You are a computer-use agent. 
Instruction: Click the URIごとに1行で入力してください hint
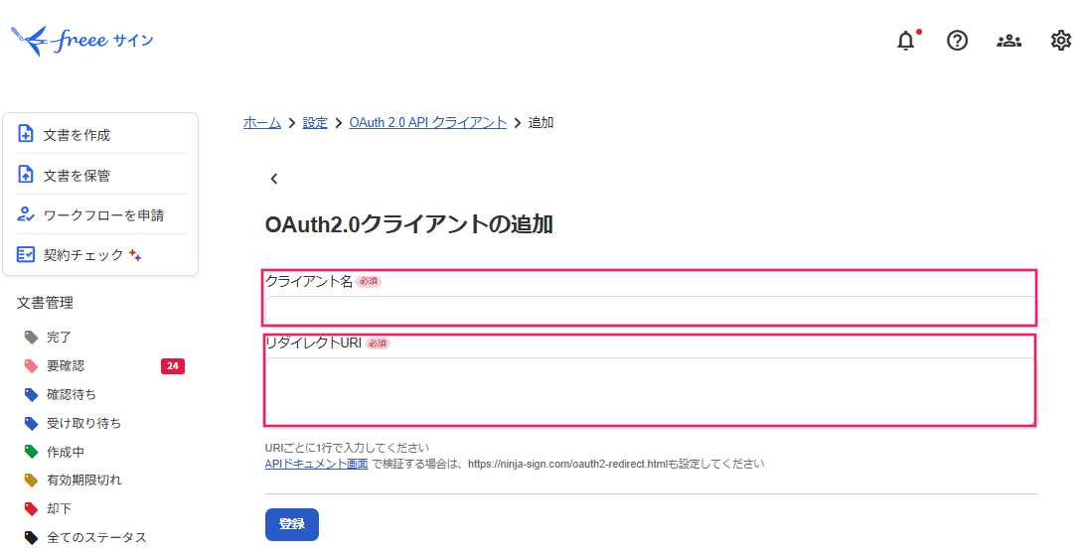coord(347,448)
